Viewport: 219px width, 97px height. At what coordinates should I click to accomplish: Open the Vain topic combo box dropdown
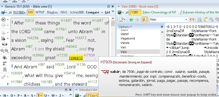click(187, 20)
